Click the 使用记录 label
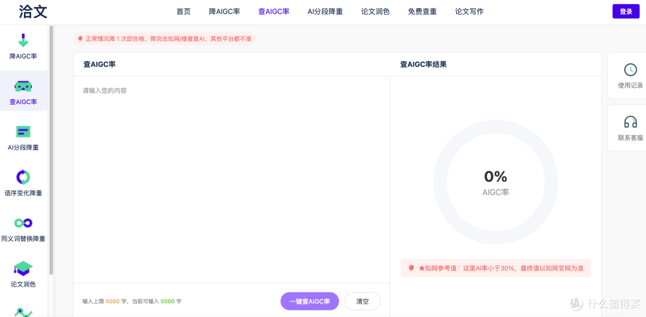Image resolution: width=646 pixels, height=317 pixels. [630, 86]
